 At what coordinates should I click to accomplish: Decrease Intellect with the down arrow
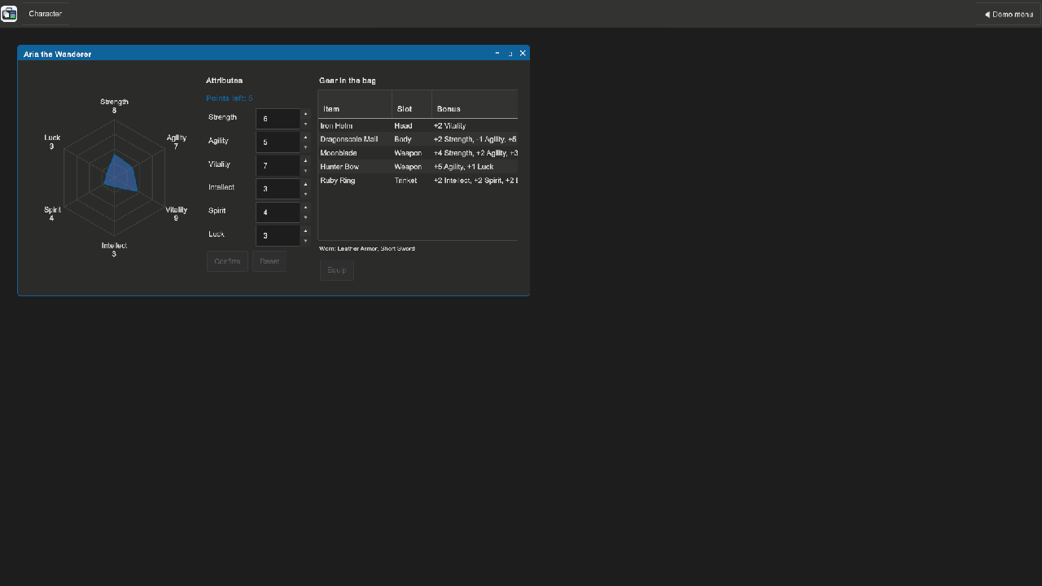pyautogui.click(x=305, y=194)
